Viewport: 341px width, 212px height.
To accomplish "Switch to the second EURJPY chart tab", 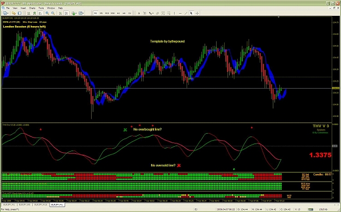I will [25, 204].
